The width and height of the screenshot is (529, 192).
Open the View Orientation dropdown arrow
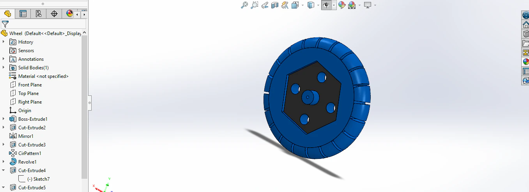click(302, 5)
